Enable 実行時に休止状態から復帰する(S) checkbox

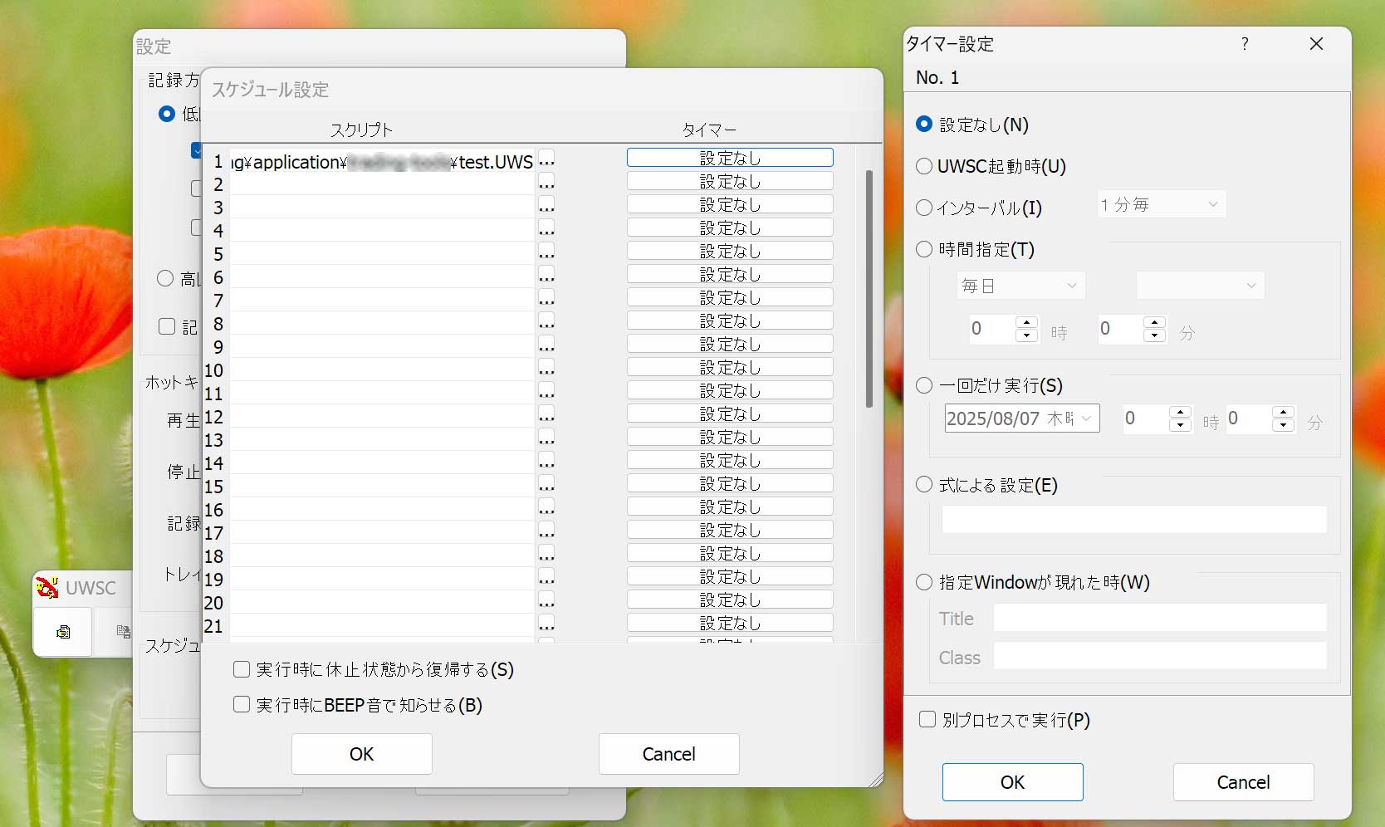tap(242, 669)
